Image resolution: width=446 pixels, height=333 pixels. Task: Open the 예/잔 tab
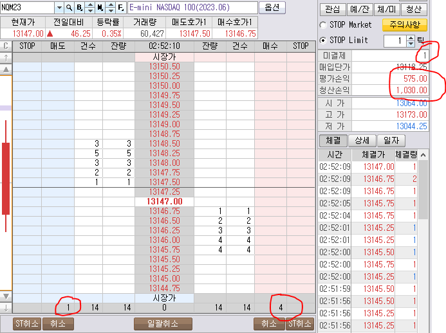pos(360,10)
